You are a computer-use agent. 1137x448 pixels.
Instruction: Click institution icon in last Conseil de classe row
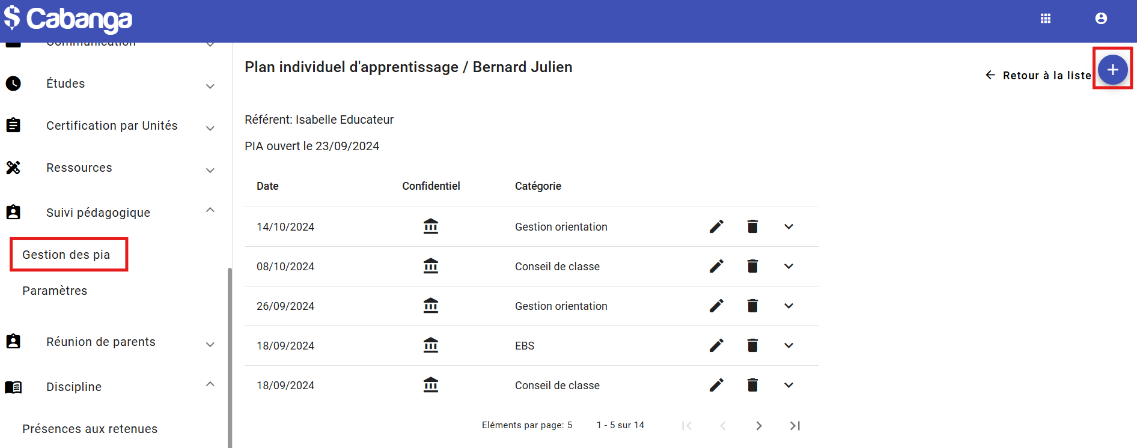(431, 385)
